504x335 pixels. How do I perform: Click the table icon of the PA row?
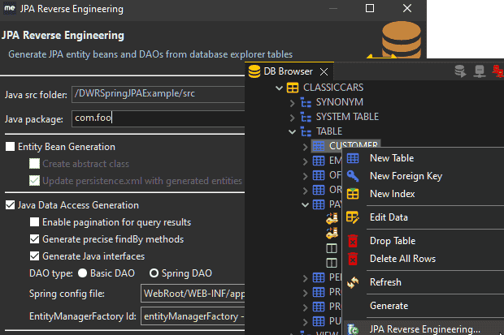(x=319, y=204)
